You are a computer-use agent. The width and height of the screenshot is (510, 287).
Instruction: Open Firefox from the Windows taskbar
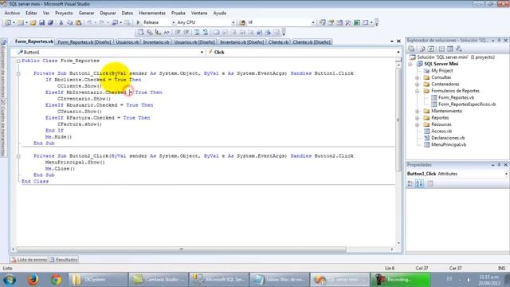click(33, 280)
